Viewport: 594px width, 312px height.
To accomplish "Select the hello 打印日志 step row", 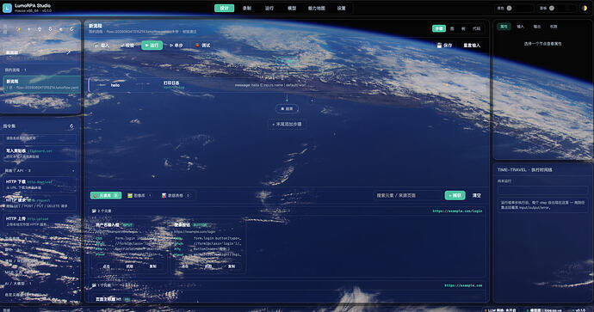I will [288, 85].
